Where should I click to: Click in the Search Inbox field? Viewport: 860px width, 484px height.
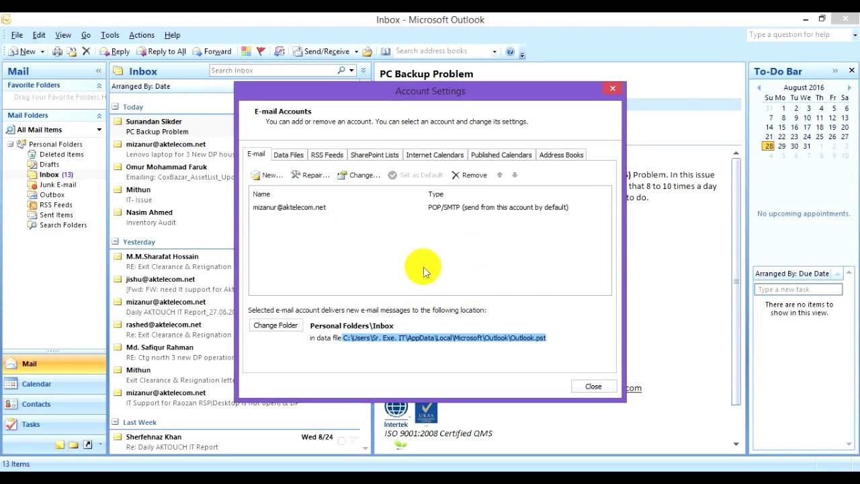tap(272, 71)
